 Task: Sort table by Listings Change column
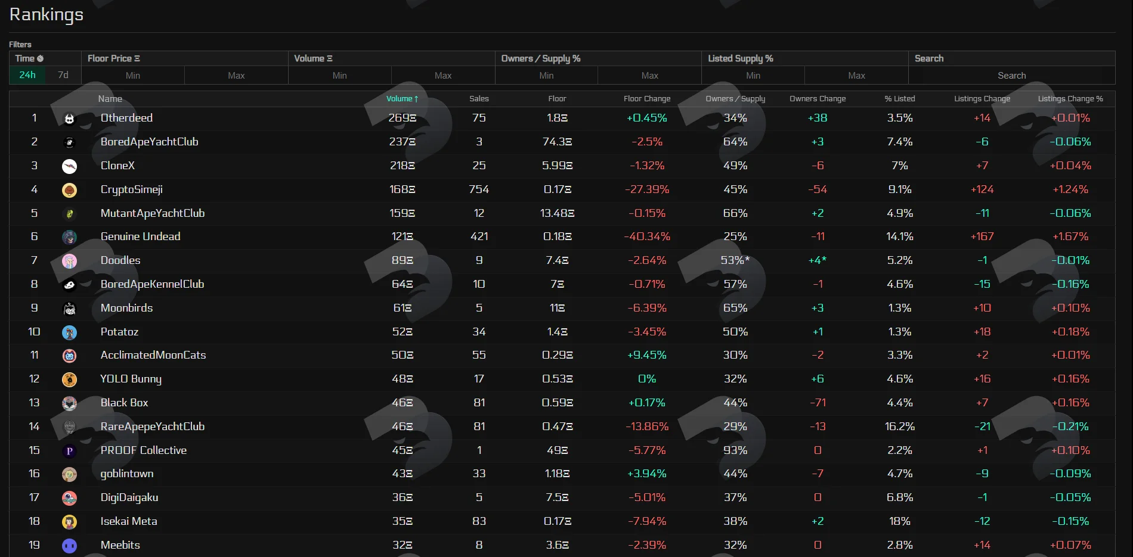[982, 99]
